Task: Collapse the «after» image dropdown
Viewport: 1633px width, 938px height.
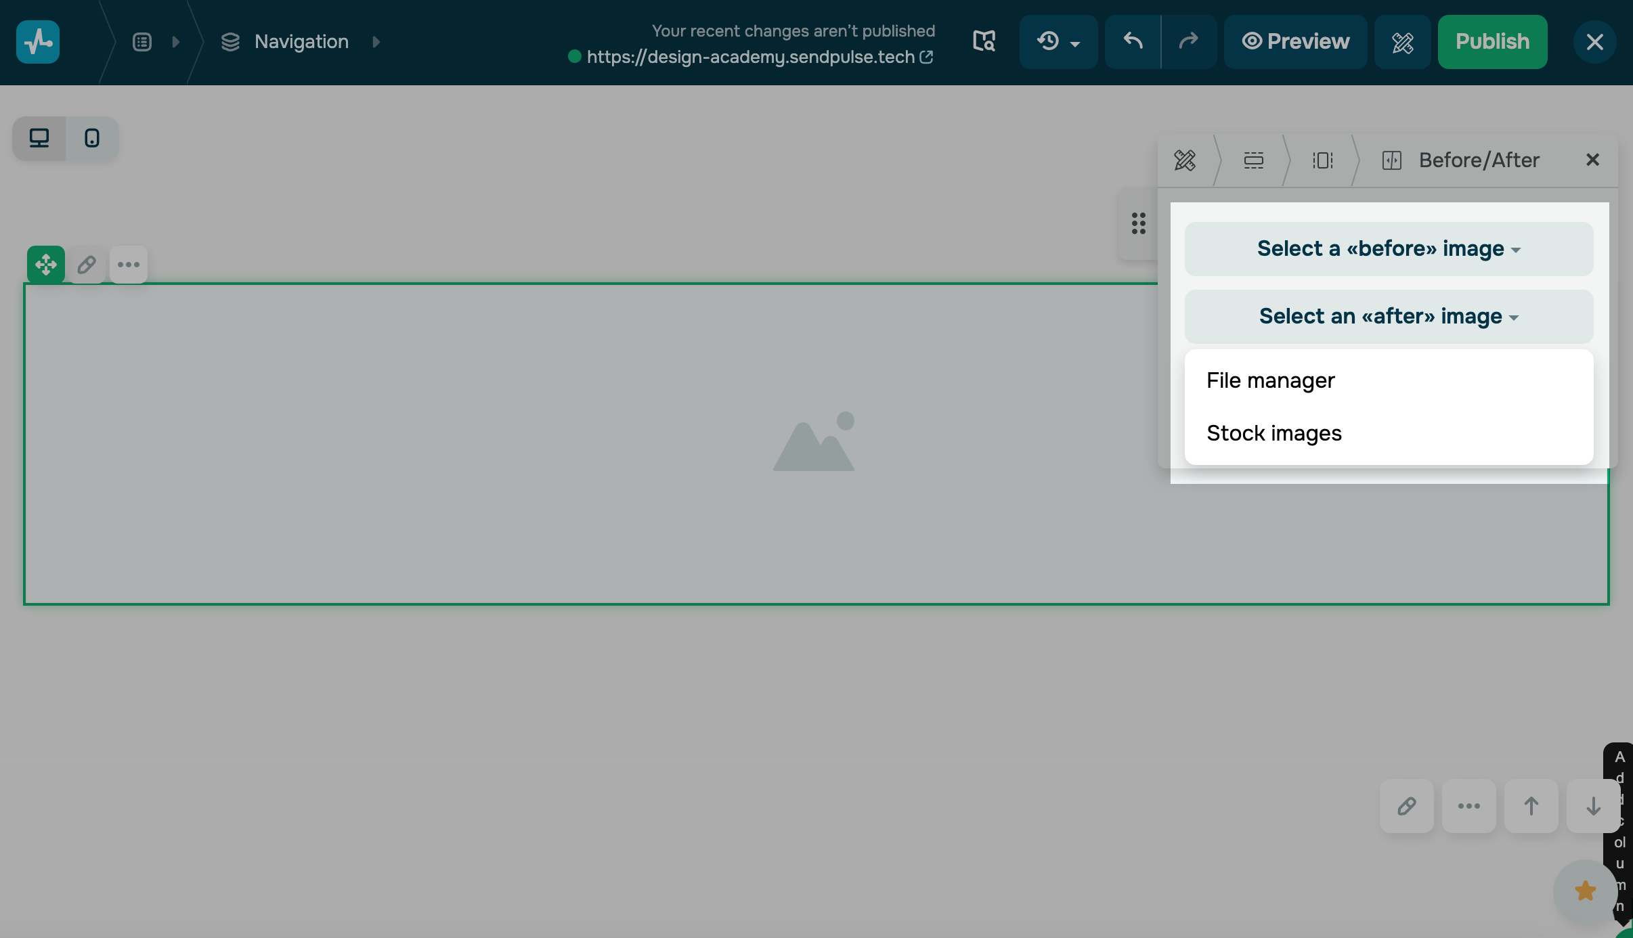Action: point(1389,317)
